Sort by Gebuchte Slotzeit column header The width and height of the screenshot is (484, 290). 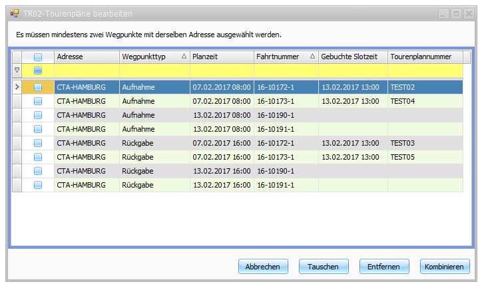[x=352, y=57]
